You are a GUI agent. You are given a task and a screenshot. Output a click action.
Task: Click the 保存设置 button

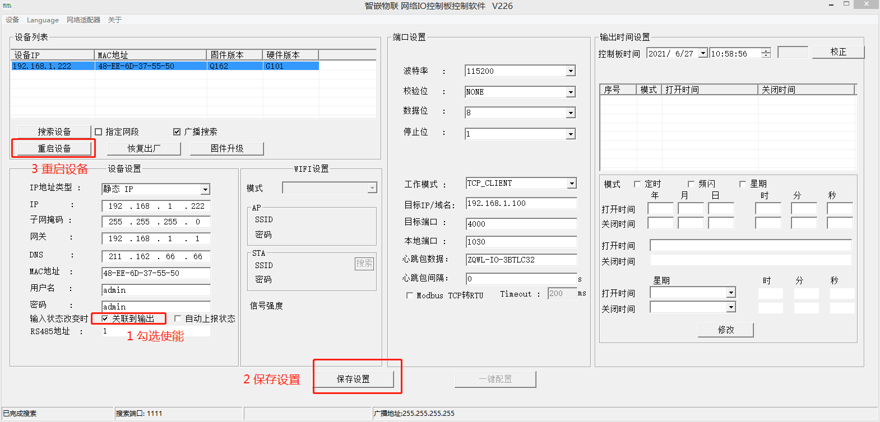point(353,379)
